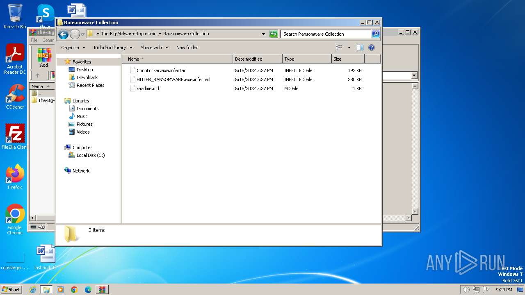Go back using the Explorer back arrow
Screen dimensions: 525x295
[x=63, y=34]
